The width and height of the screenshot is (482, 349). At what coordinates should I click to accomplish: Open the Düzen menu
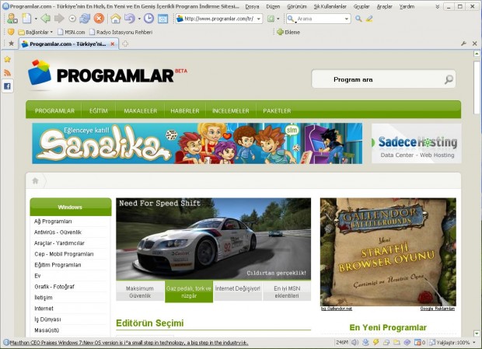pyautogui.click(x=273, y=6)
